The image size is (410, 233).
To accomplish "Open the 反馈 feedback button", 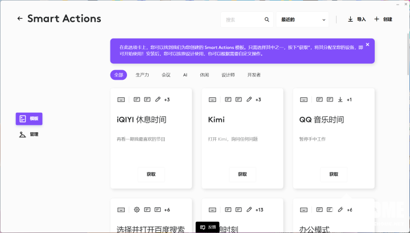I will click(208, 227).
